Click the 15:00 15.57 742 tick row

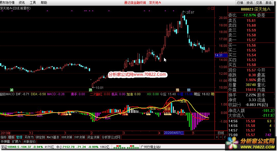click(252, 135)
